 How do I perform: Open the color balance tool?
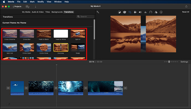pyautogui.click(x=119, y=12)
